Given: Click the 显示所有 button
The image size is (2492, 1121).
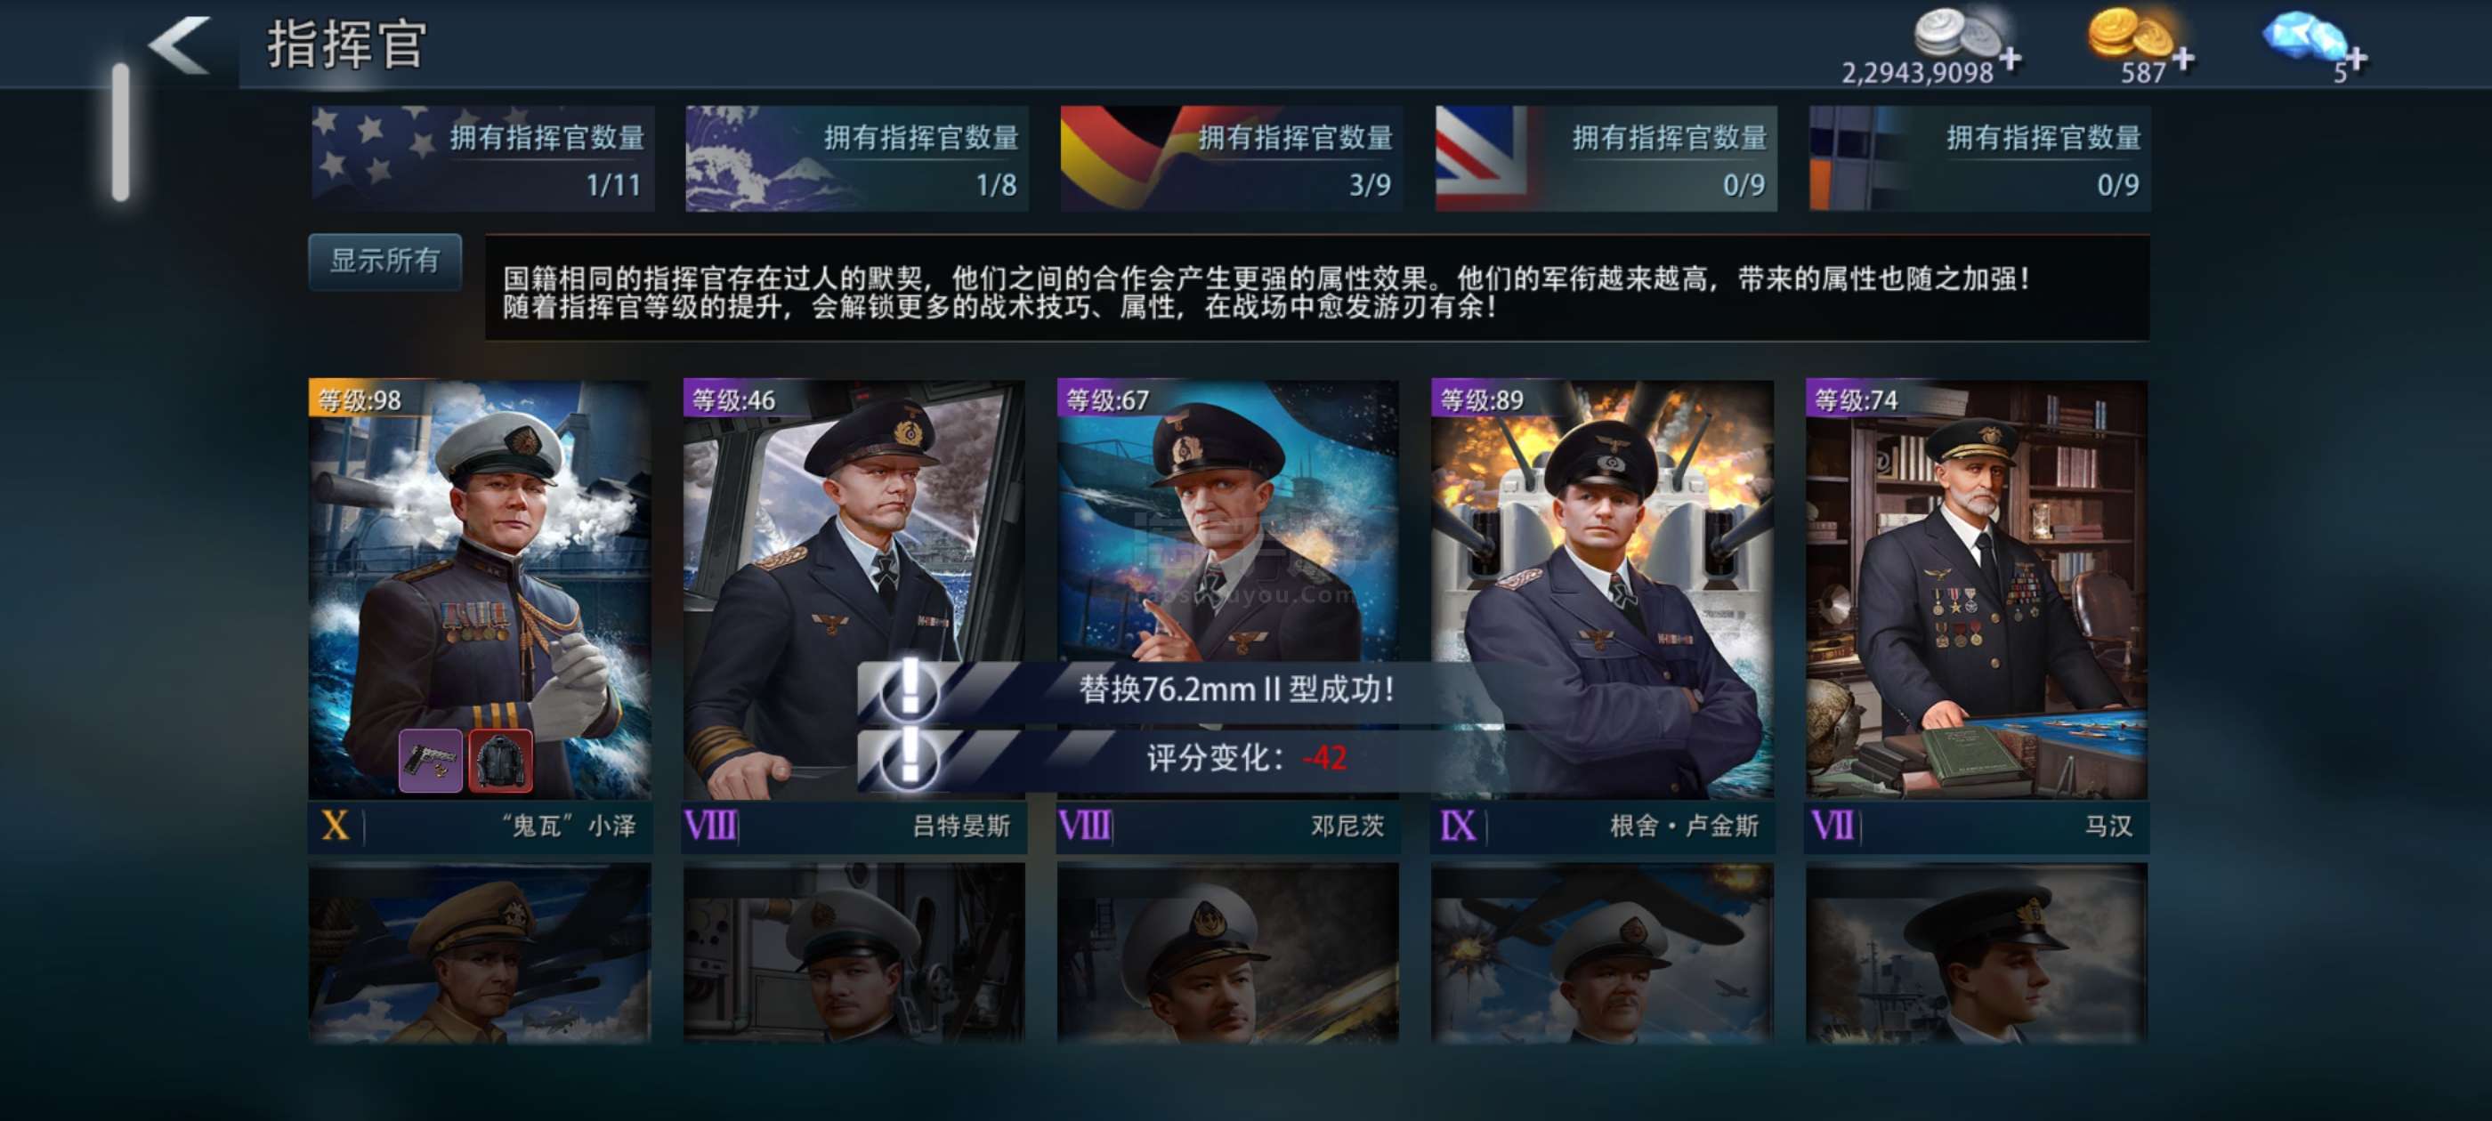Looking at the screenshot, I should (x=385, y=262).
